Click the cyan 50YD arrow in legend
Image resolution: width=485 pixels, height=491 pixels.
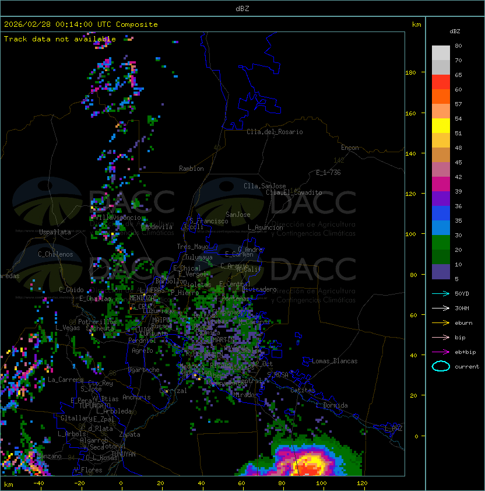pos(441,294)
